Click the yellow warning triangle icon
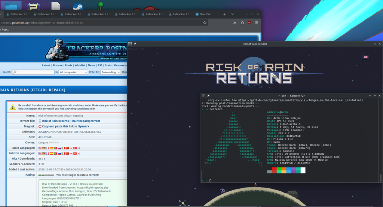 click(13, 107)
